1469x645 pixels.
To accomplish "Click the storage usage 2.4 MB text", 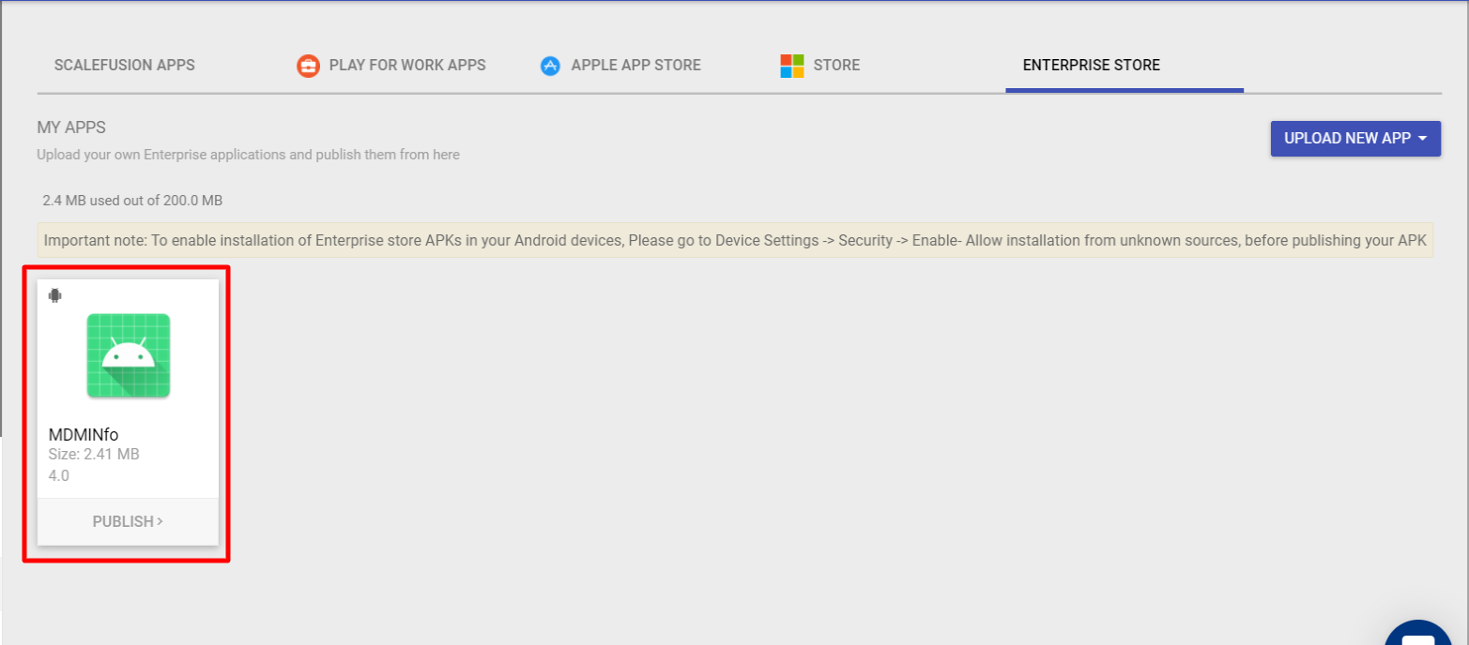I will [132, 201].
